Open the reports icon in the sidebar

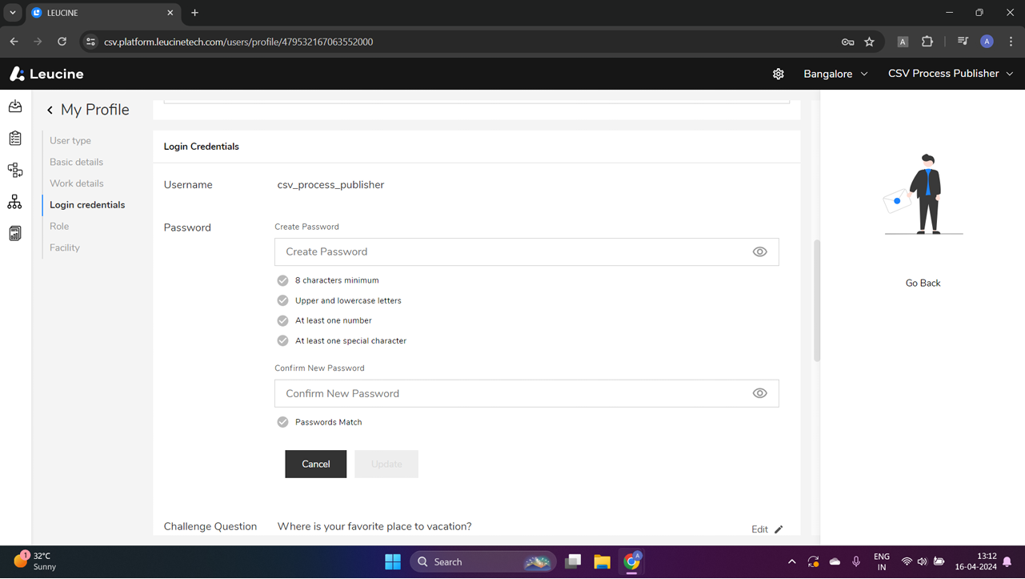[14, 232]
